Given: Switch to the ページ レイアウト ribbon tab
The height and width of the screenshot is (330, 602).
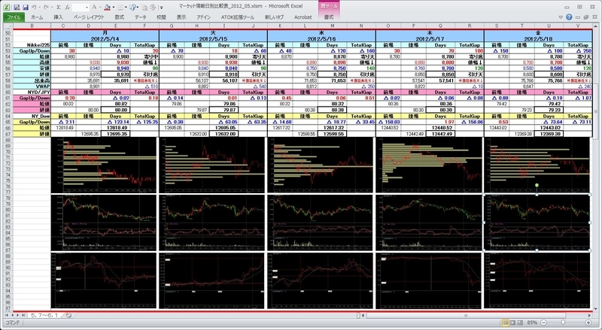Looking at the screenshot, I should pos(89,17).
